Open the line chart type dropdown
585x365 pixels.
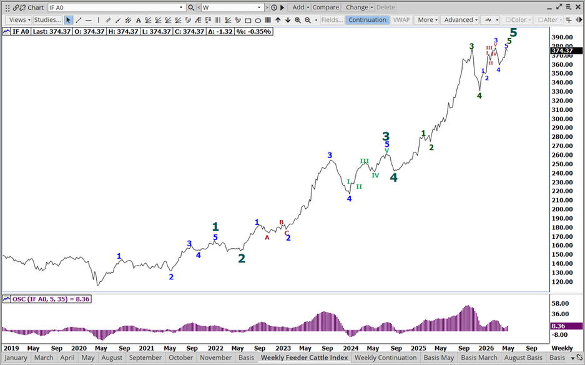pos(490,20)
